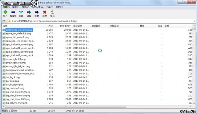Open the Favorites (我的最愛) menu
197x114 pixels.
pos(38,7)
